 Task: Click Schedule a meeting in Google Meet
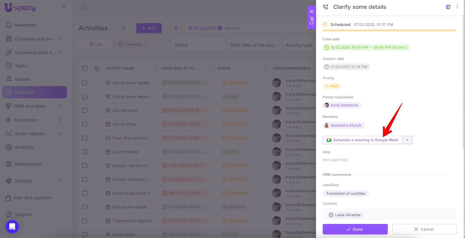[362, 140]
